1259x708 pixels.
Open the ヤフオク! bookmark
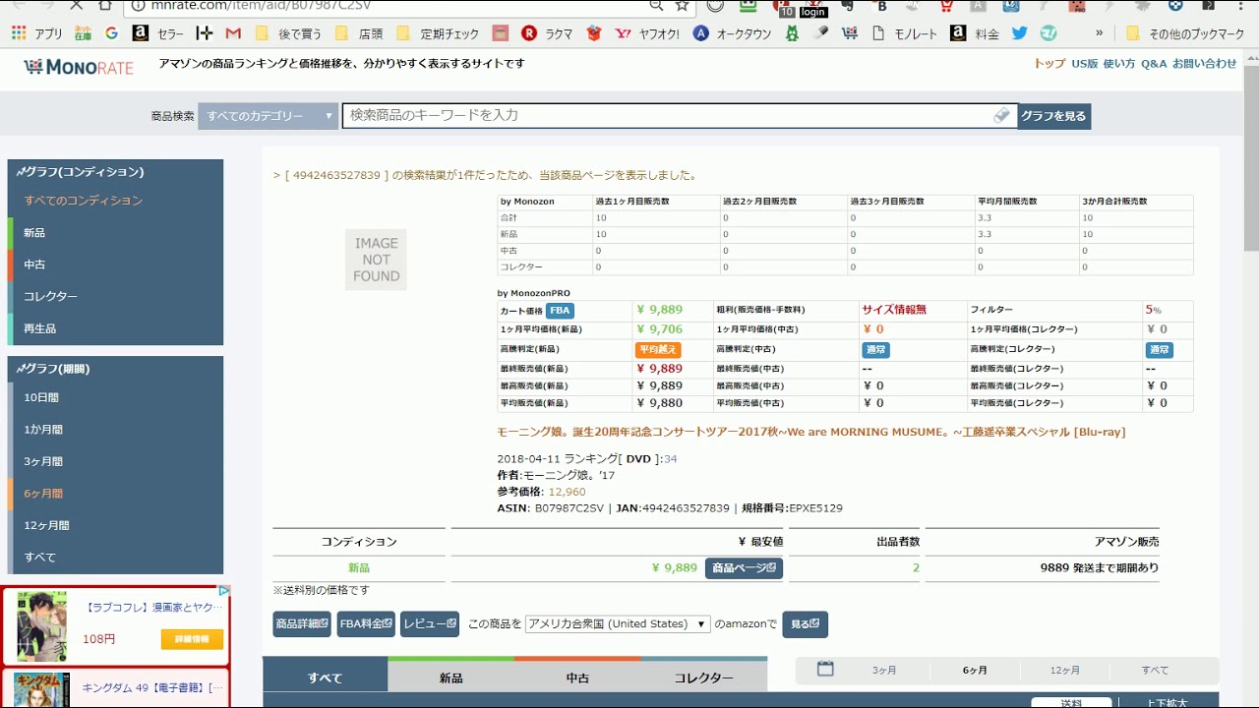point(647,33)
